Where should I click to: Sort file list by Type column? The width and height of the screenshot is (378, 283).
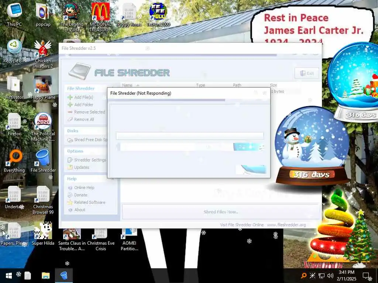pyautogui.click(x=200, y=85)
